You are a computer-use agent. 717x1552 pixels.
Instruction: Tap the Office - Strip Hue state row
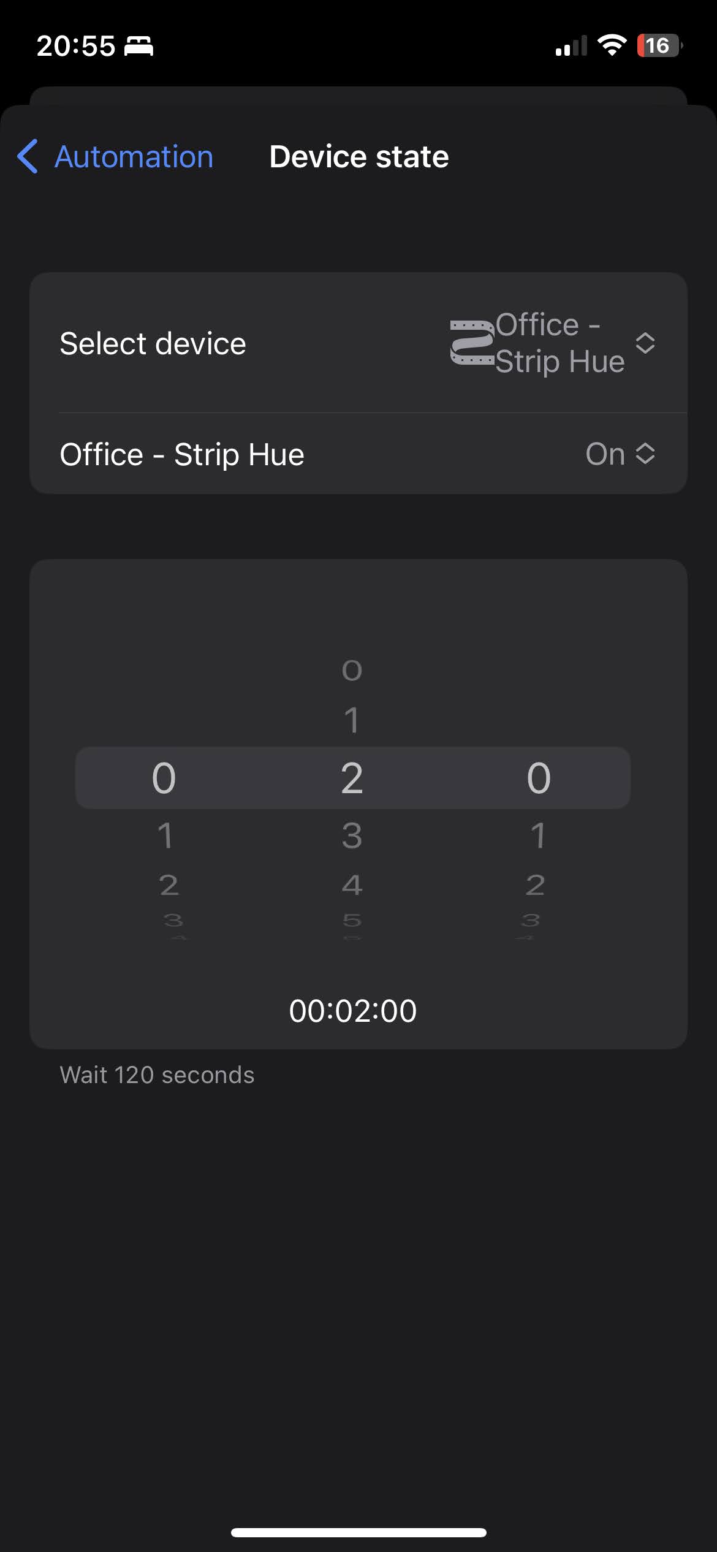coord(358,454)
